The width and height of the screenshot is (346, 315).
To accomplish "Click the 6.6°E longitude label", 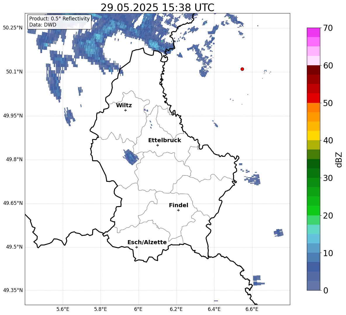I will 252,309.
